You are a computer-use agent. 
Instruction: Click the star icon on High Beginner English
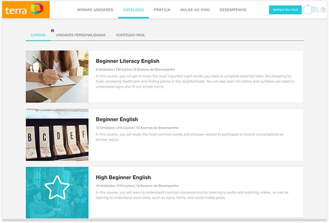(57, 187)
